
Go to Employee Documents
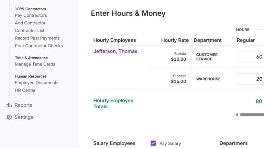pyautogui.click(x=36, y=83)
